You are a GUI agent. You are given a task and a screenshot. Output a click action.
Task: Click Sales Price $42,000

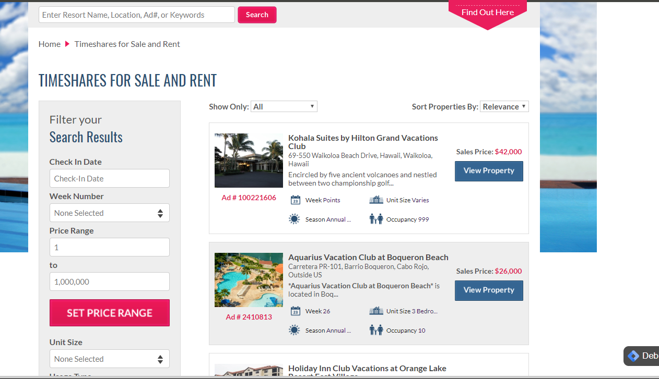(x=489, y=152)
